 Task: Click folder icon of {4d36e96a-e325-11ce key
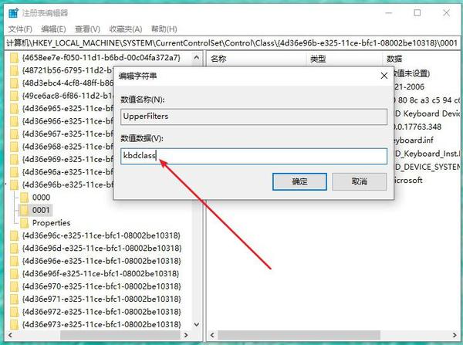coord(14,172)
